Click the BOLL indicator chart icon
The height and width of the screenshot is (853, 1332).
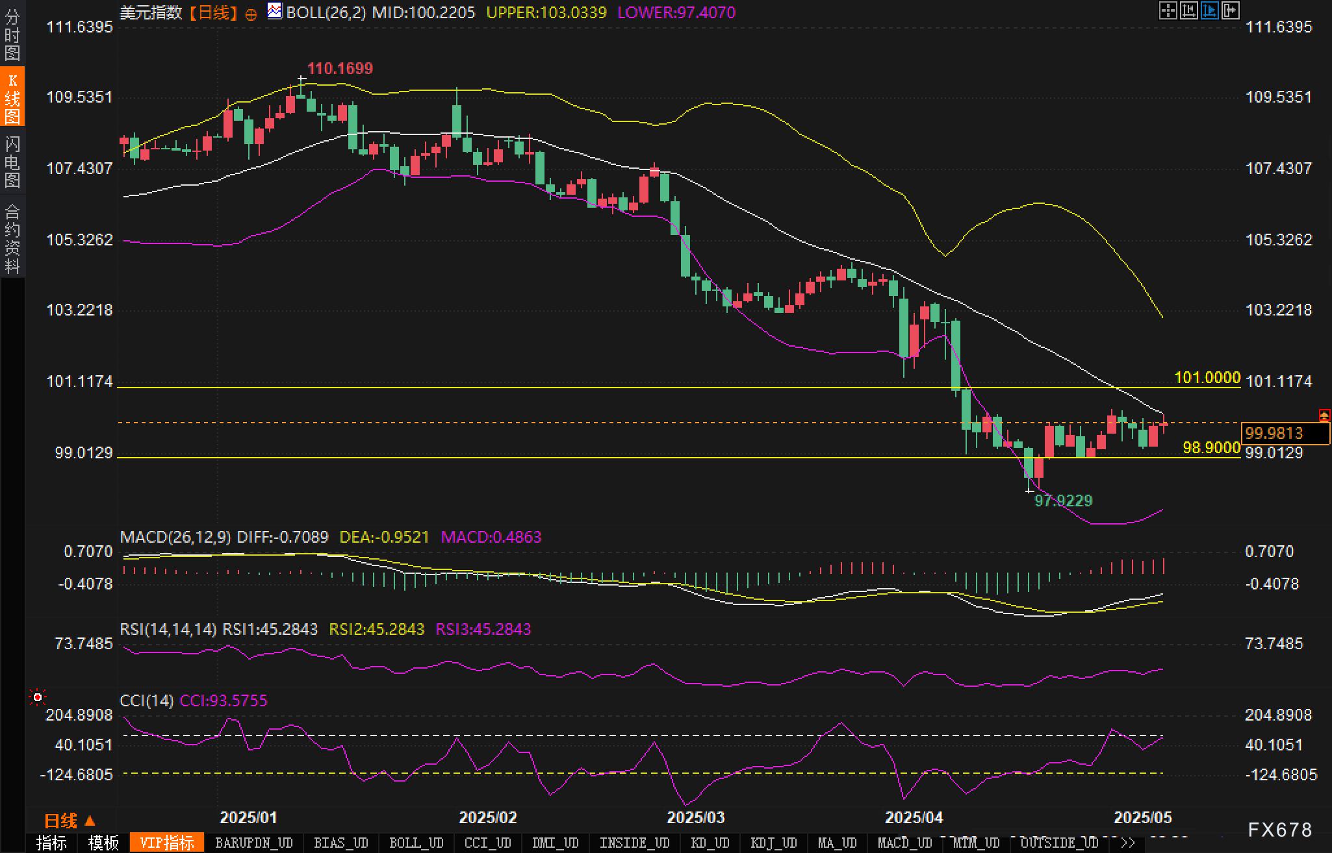click(x=275, y=11)
